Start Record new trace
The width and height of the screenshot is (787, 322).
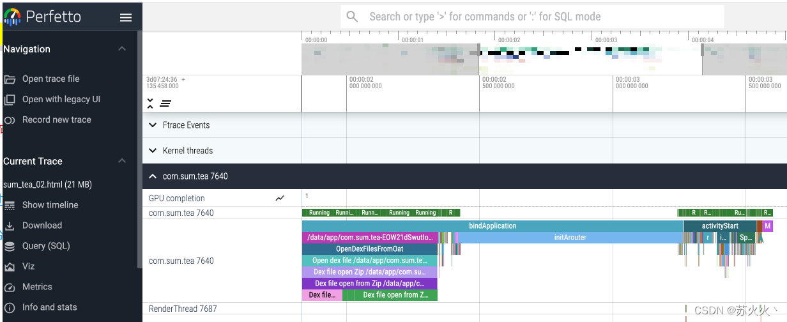[57, 119]
